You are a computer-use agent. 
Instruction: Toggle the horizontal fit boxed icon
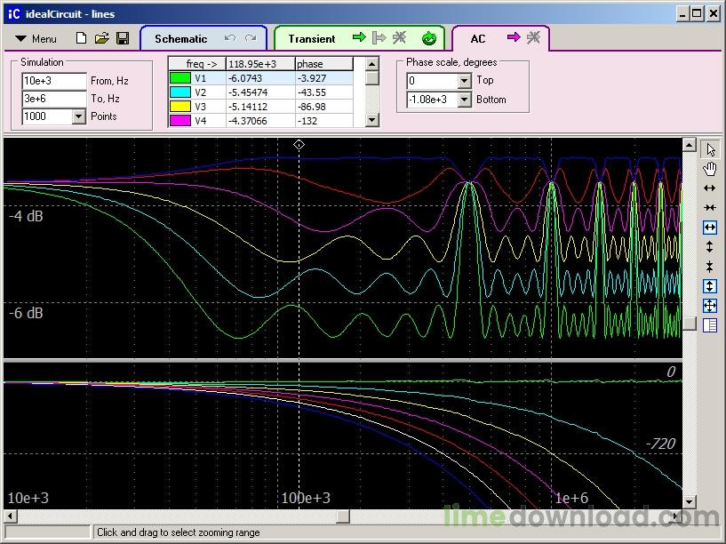coord(710,228)
